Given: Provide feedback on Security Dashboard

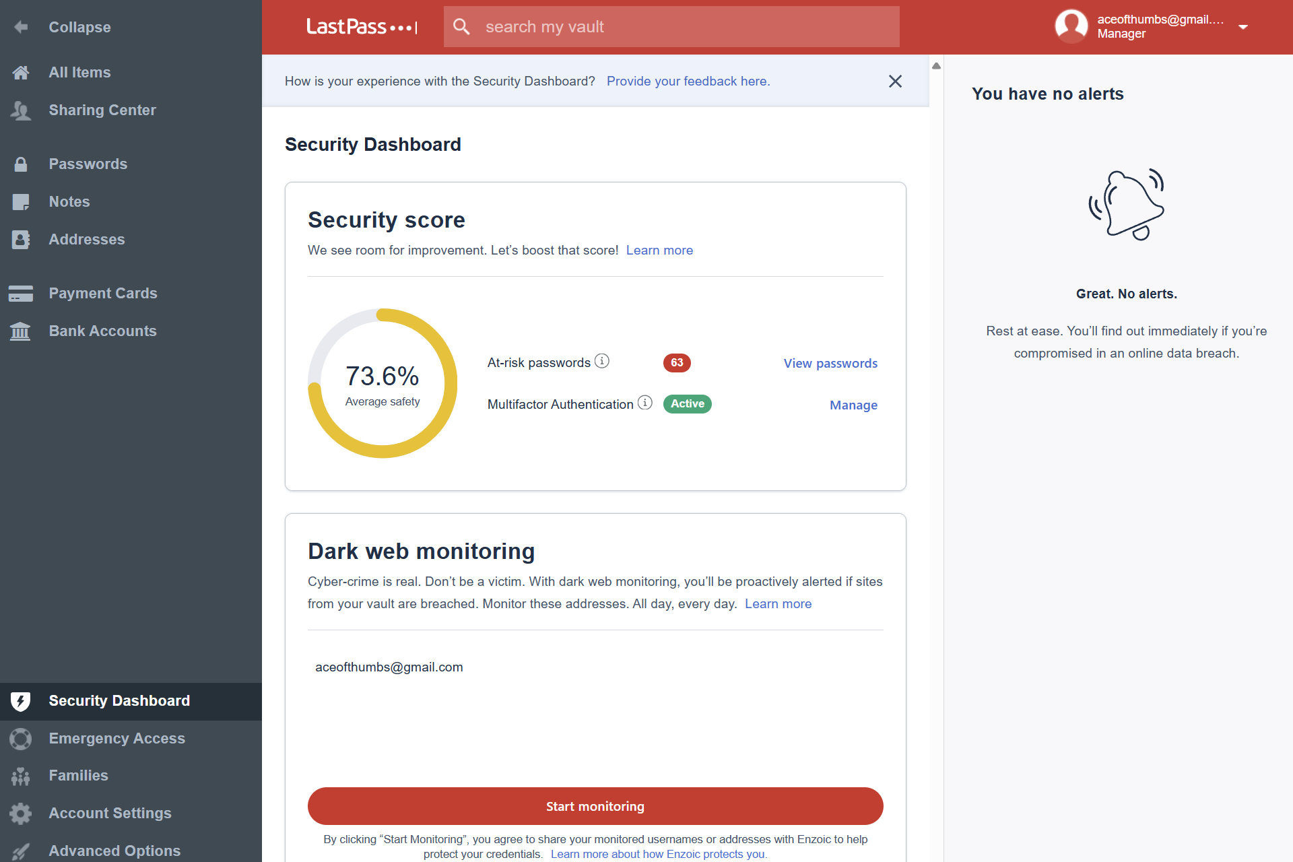Looking at the screenshot, I should tap(689, 81).
